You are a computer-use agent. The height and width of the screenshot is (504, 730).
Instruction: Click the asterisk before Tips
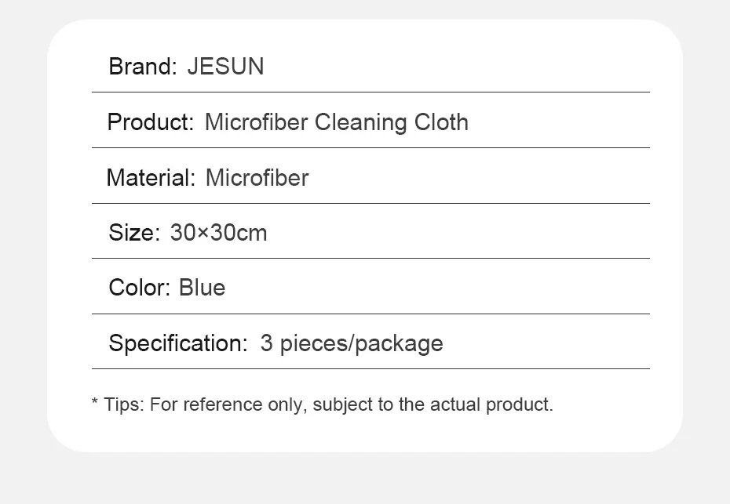click(95, 404)
